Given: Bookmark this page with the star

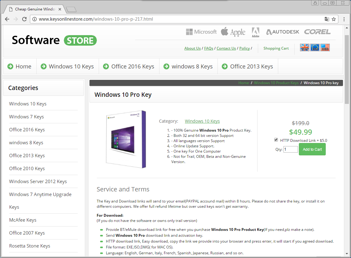Looking at the screenshot, I should point(334,19).
